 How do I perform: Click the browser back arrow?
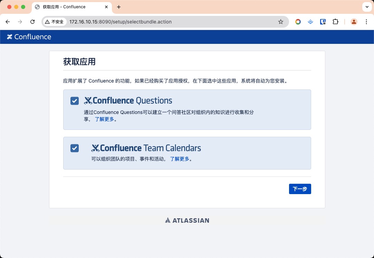coord(8,22)
